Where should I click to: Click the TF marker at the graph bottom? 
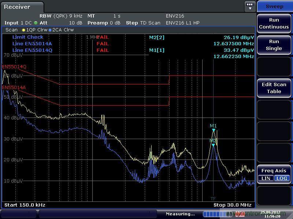[213, 199]
